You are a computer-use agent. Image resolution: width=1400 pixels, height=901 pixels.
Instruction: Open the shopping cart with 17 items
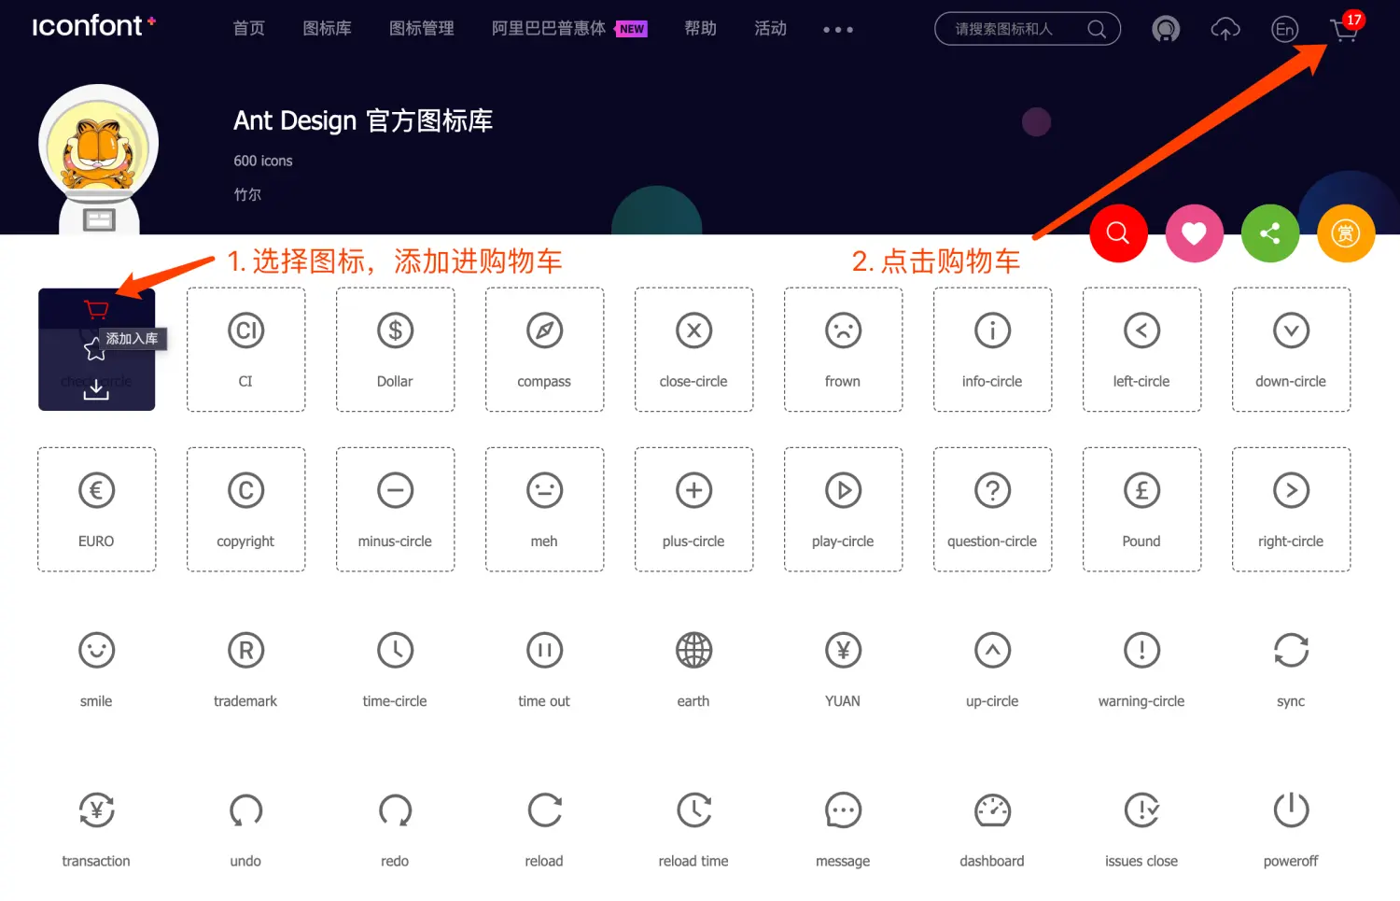1346,28
